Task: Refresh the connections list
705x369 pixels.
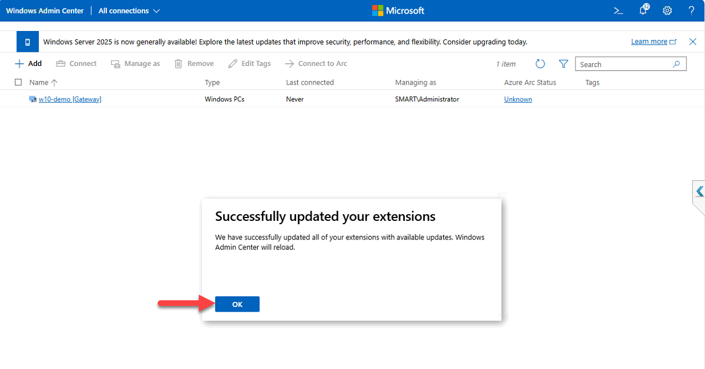Action: 540,64
